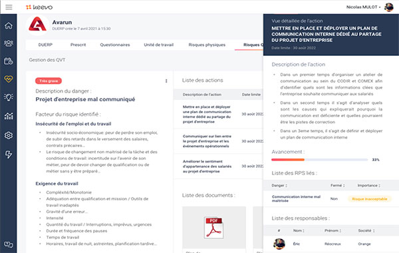Open action 'Améliorer le sentiment d'appartenance'
The width and height of the screenshot is (399, 253).
coord(207,166)
